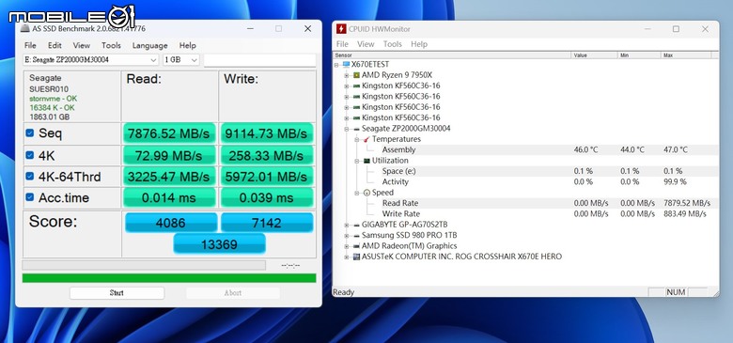Click the Speed gauge icon
733x343 pixels.
tap(366, 193)
